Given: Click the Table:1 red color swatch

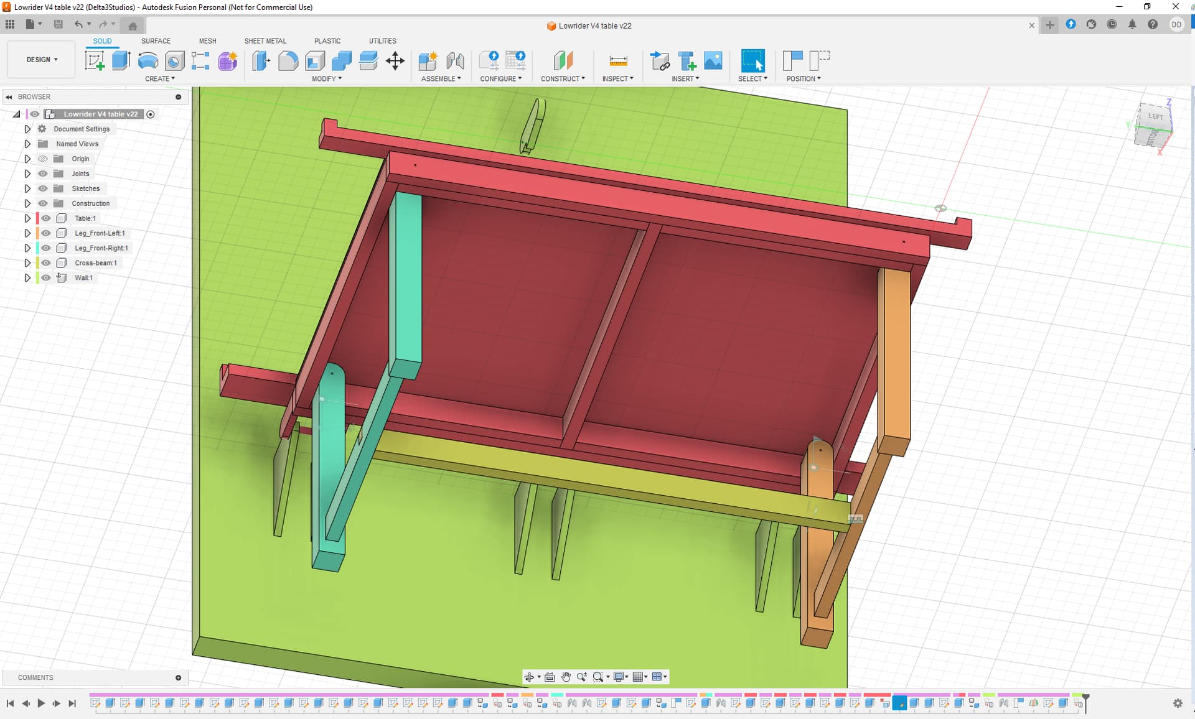Looking at the screenshot, I should pyautogui.click(x=37, y=218).
